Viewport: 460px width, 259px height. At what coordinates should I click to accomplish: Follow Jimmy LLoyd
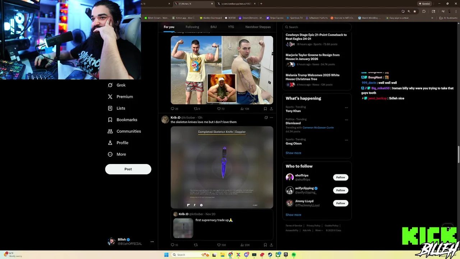pyautogui.click(x=341, y=203)
